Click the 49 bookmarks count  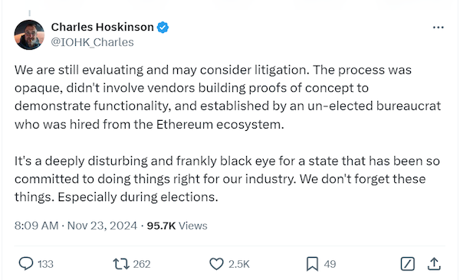pyautogui.click(x=330, y=264)
